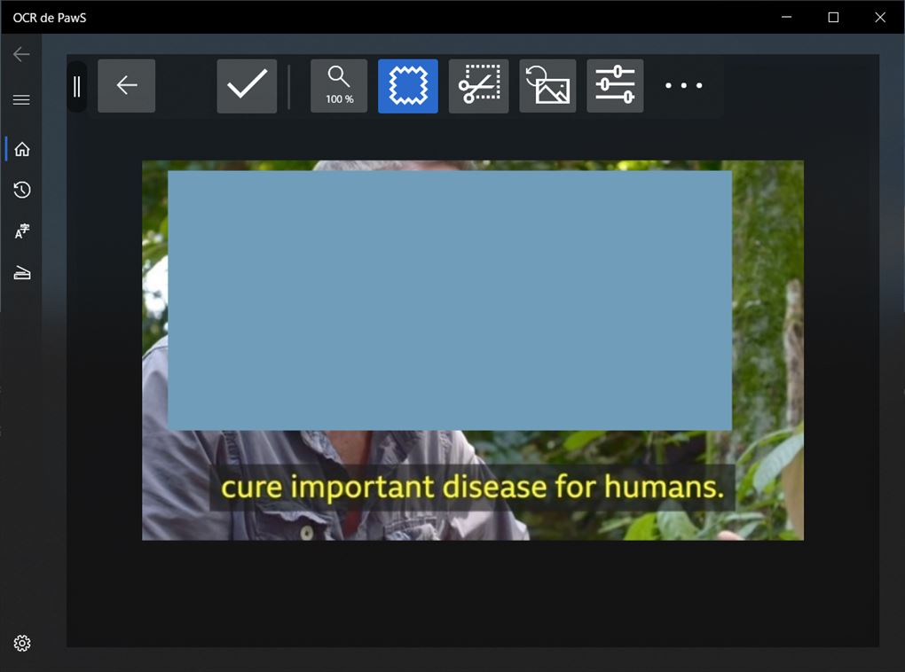
Task: Maximize the OCR de PawS window
Action: pos(833,17)
